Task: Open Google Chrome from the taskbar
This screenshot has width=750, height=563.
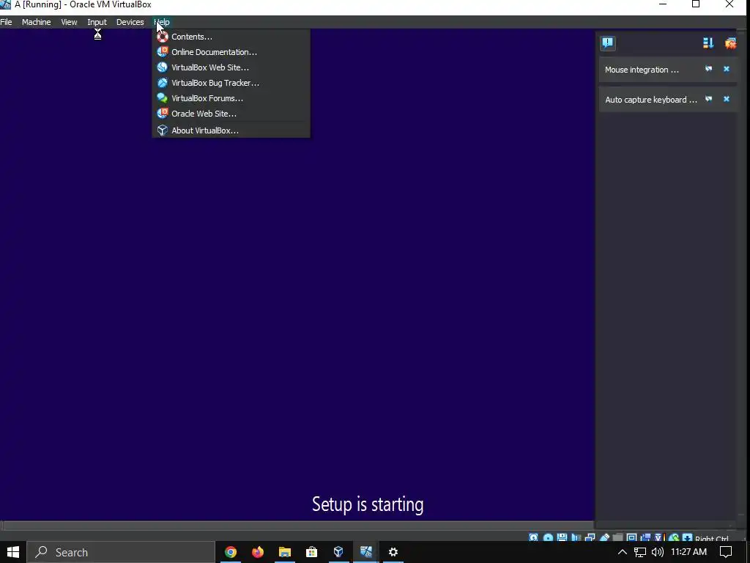Action: (x=231, y=552)
